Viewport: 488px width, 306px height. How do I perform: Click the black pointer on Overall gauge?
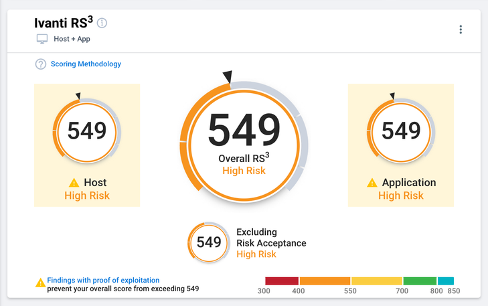pyautogui.click(x=228, y=76)
